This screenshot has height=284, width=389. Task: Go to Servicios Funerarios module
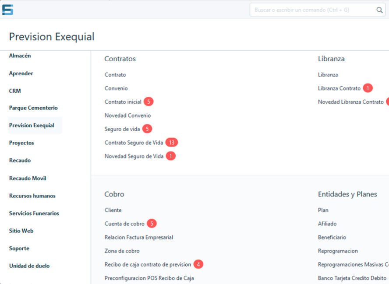tap(34, 214)
